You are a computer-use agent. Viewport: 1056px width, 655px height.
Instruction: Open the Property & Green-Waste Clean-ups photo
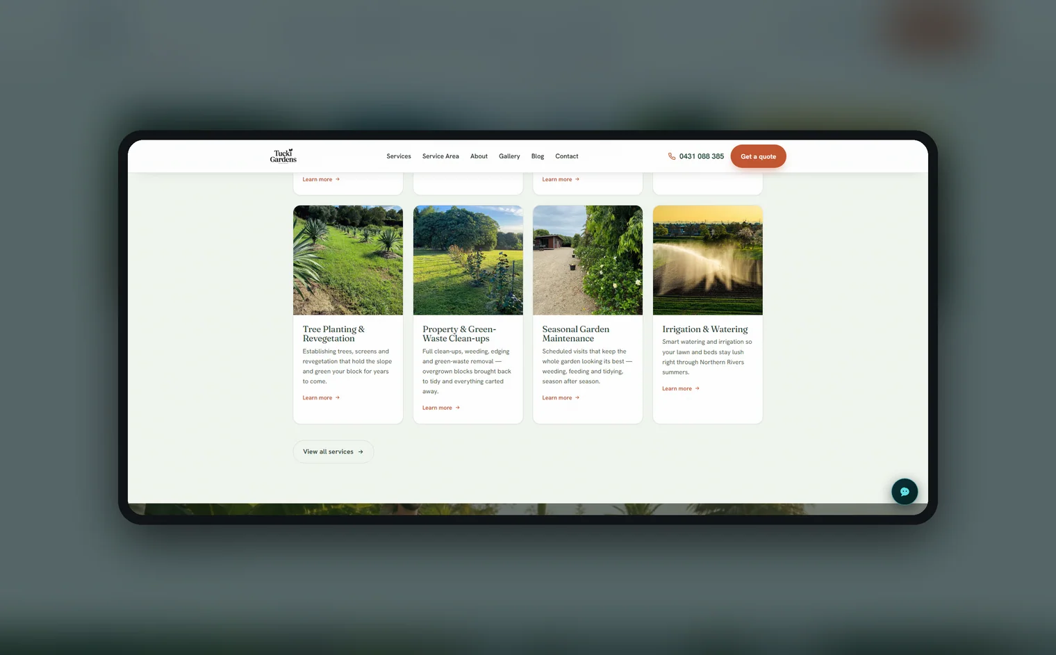point(468,260)
